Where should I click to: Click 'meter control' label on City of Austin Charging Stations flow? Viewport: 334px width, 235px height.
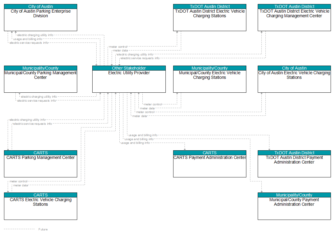click(x=145, y=112)
